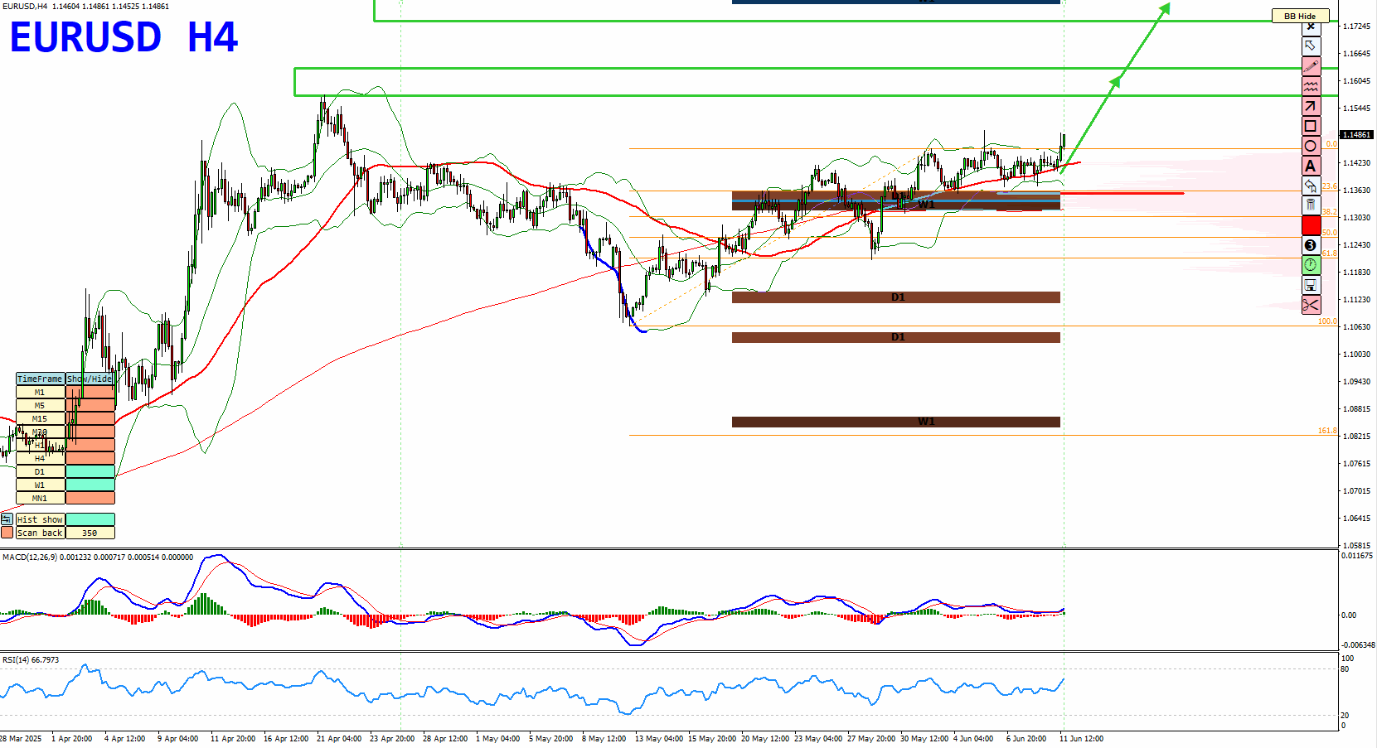This screenshot has width=1377, height=748.
Task: Activate the letter A text tool
Action: [x=1311, y=166]
